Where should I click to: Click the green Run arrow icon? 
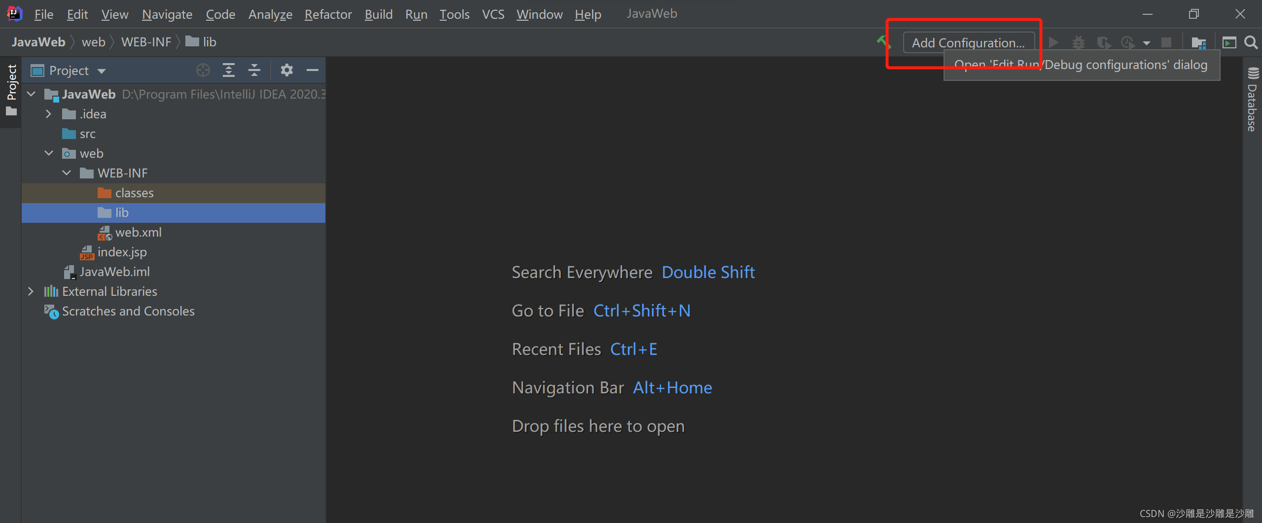(x=1053, y=42)
